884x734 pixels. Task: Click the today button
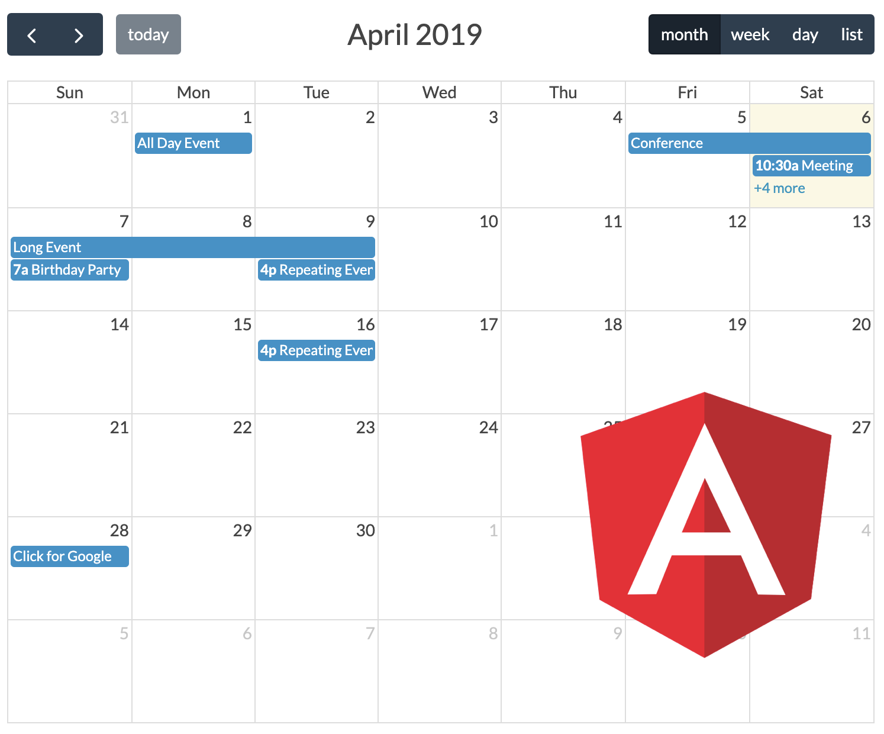[x=149, y=35]
